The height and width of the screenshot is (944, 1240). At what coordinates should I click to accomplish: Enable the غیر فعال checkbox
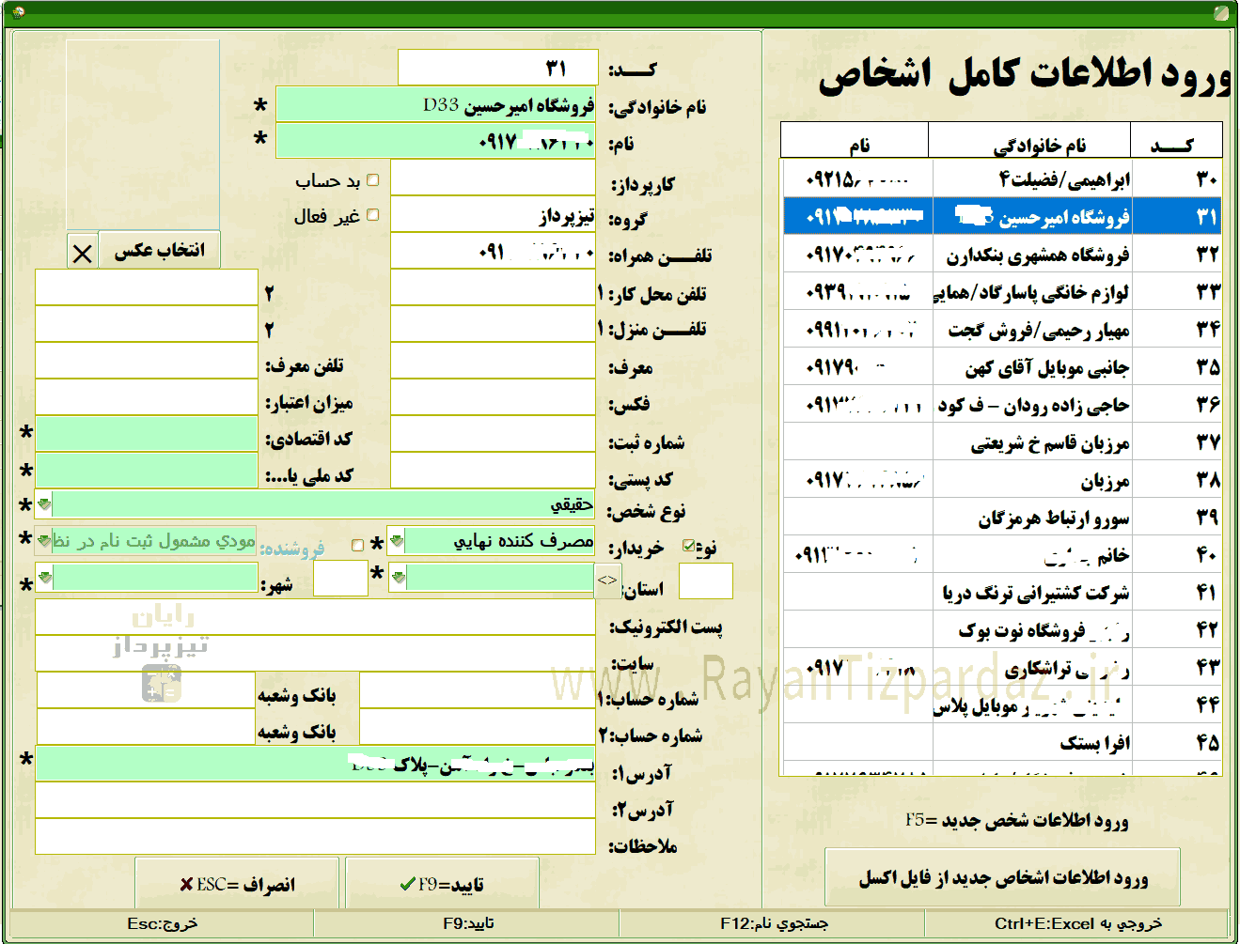[373, 215]
